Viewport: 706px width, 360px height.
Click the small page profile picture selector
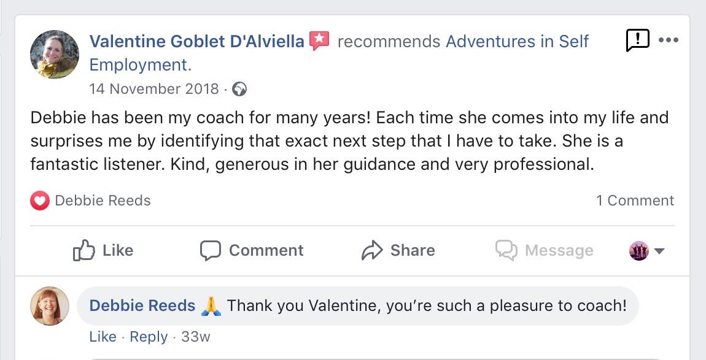tap(639, 251)
